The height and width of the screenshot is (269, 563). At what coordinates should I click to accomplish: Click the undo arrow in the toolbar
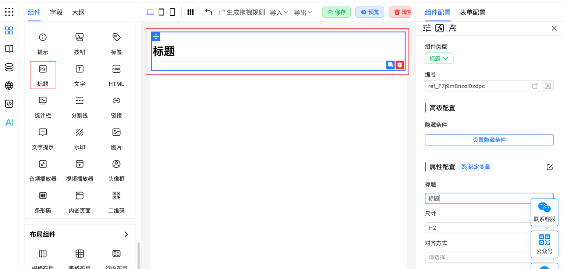pos(208,12)
